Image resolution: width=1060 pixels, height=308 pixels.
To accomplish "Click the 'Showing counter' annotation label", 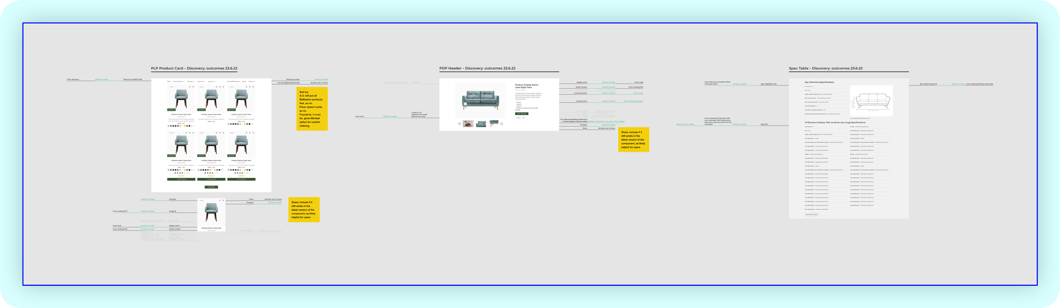I will click(293, 80).
